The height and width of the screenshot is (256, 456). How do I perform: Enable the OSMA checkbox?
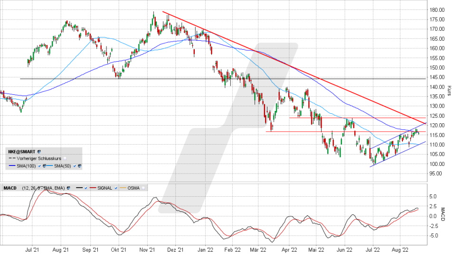tap(143, 188)
